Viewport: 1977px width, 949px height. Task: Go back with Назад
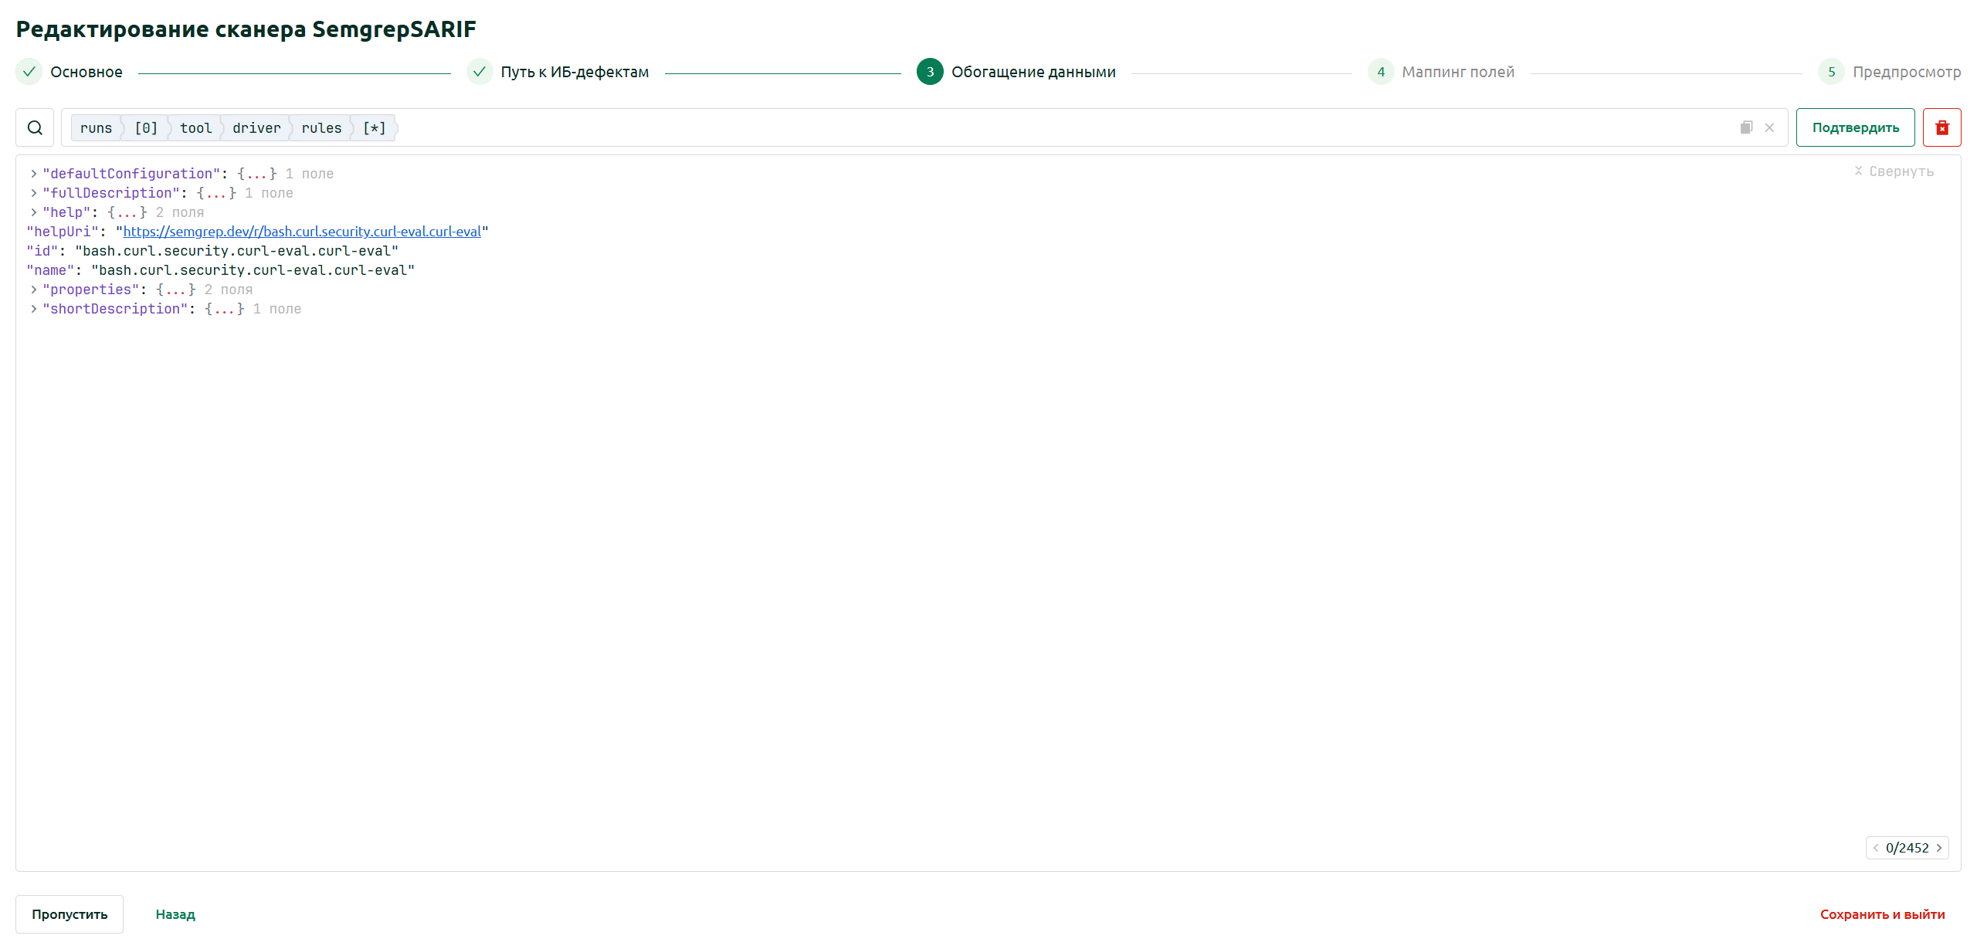[175, 914]
